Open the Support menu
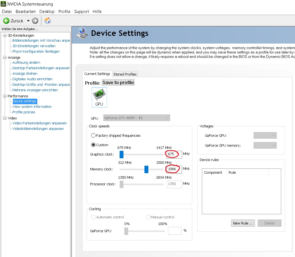 (x=82, y=12)
